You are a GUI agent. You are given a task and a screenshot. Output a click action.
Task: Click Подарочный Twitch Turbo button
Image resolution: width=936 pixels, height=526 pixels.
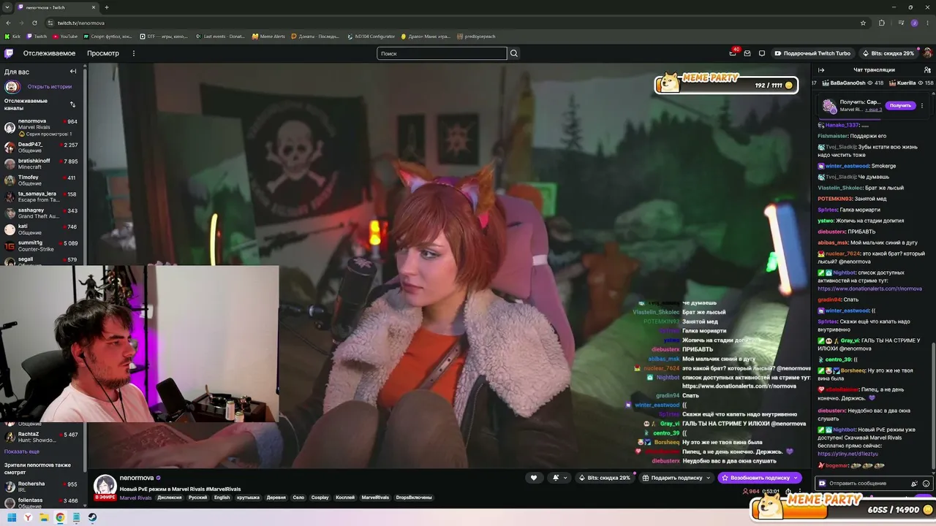tap(812, 53)
